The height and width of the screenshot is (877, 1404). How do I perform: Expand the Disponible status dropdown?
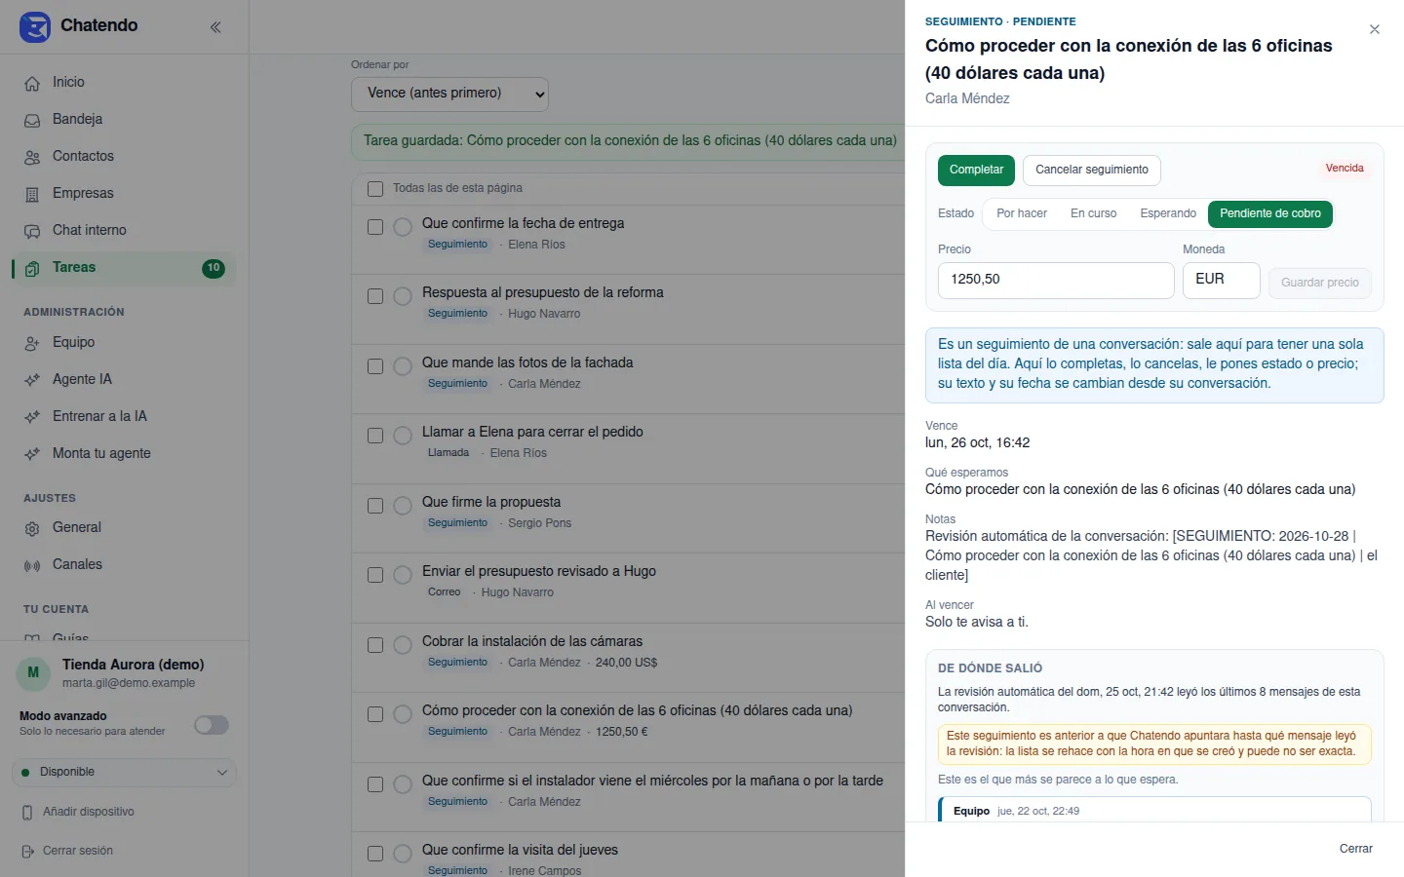[x=124, y=773]
